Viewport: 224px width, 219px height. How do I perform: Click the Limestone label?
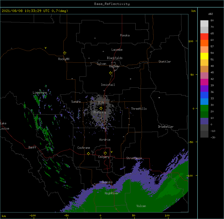click(x=40, y=93)
